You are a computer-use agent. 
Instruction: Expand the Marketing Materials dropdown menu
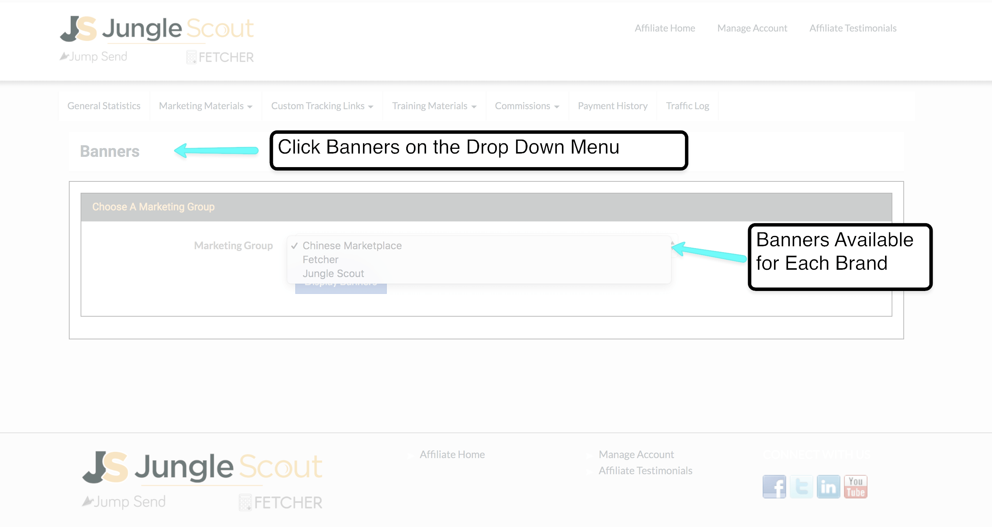[206, 106]
